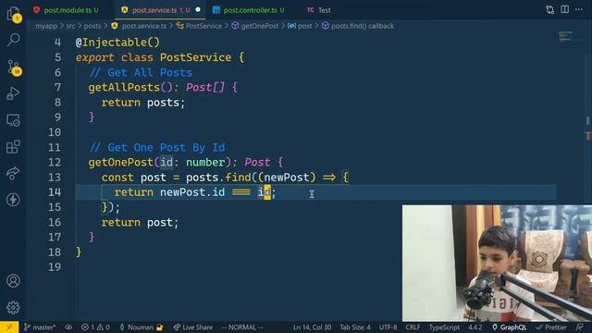The height and width of the screenshot is (333, 592).
Task: Click TypeScript version 4.4.2
Action: (475, 327)
